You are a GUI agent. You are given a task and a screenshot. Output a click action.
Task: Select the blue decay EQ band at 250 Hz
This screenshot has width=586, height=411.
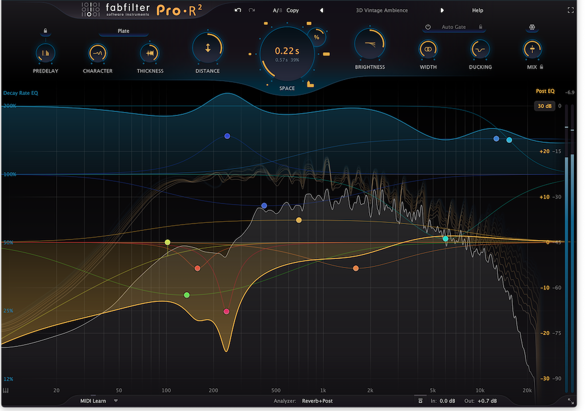coord(227,136)
